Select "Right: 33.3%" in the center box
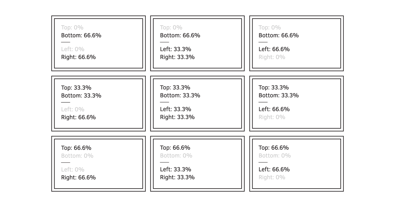The width and height of the screenshot is (395, 207). tap(177, 117)
